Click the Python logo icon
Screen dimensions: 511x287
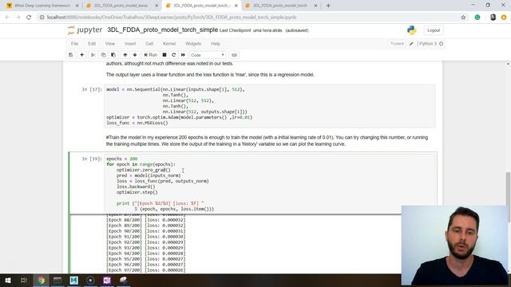[x=412, y=30]
